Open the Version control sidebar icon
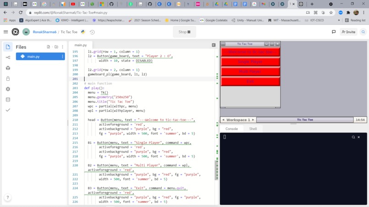369x207 pixels. click(8, 57)
